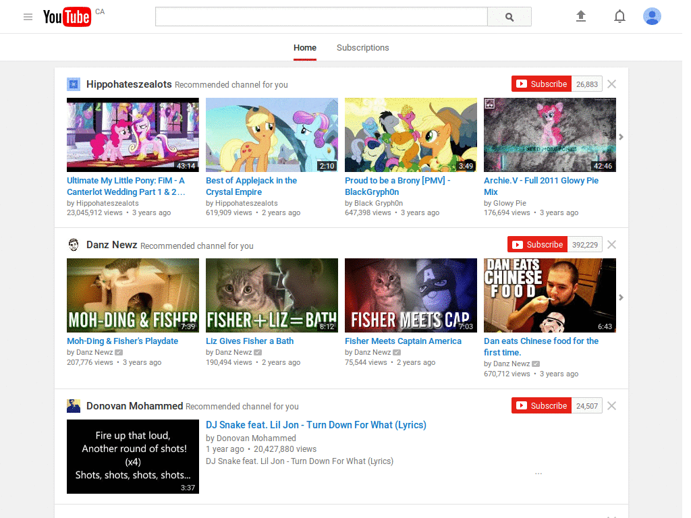Click the 392,229 subscriber count
691x518 pixels.
coord(585,245)
